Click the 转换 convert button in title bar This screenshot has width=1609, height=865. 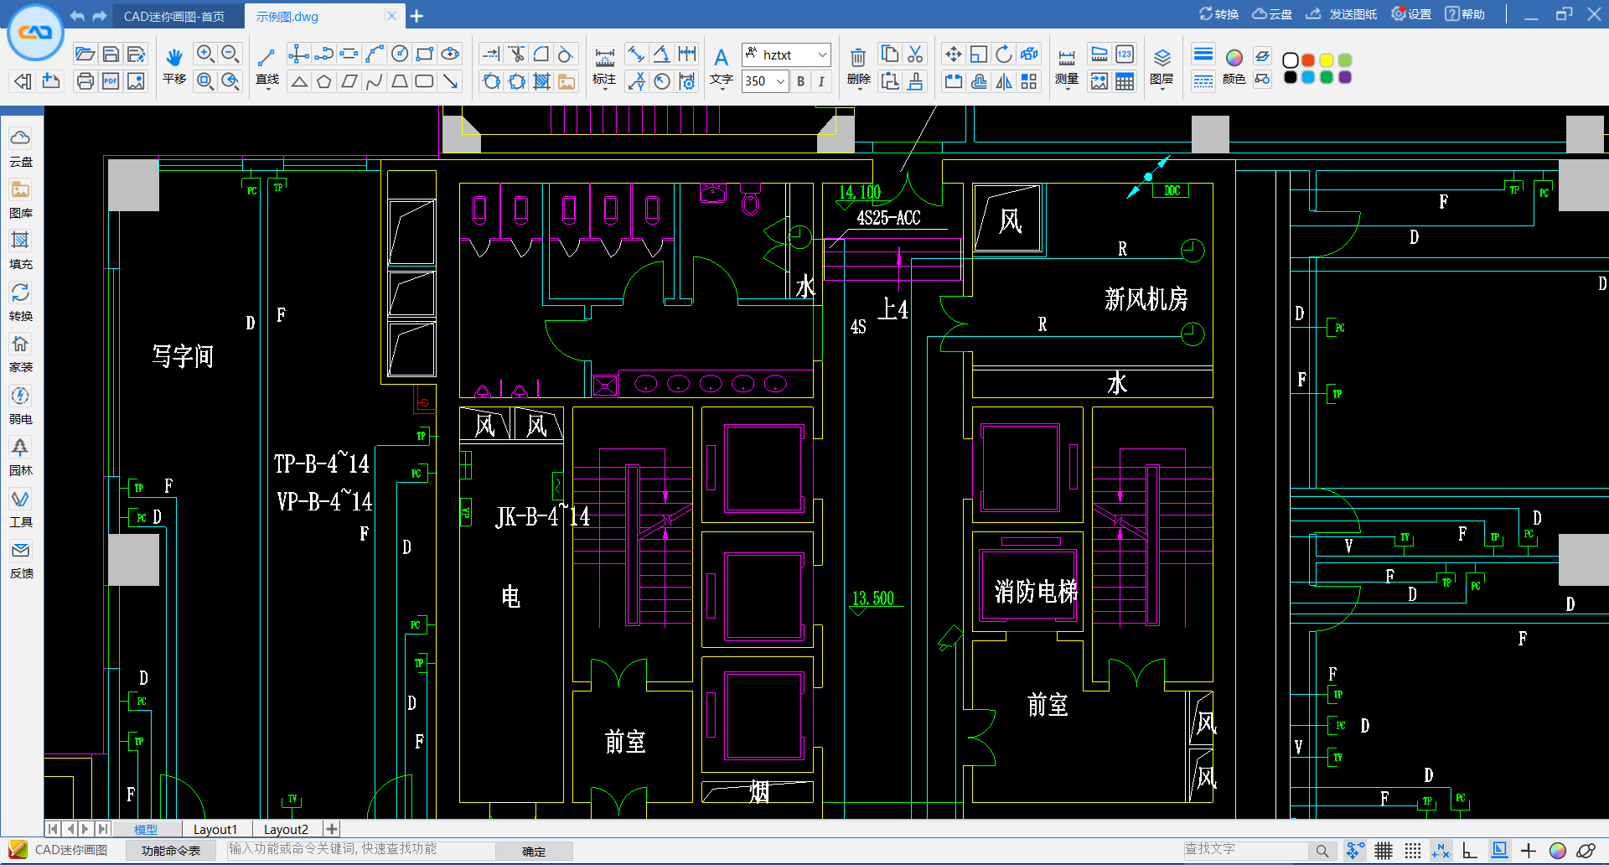tap(1219, 14)
